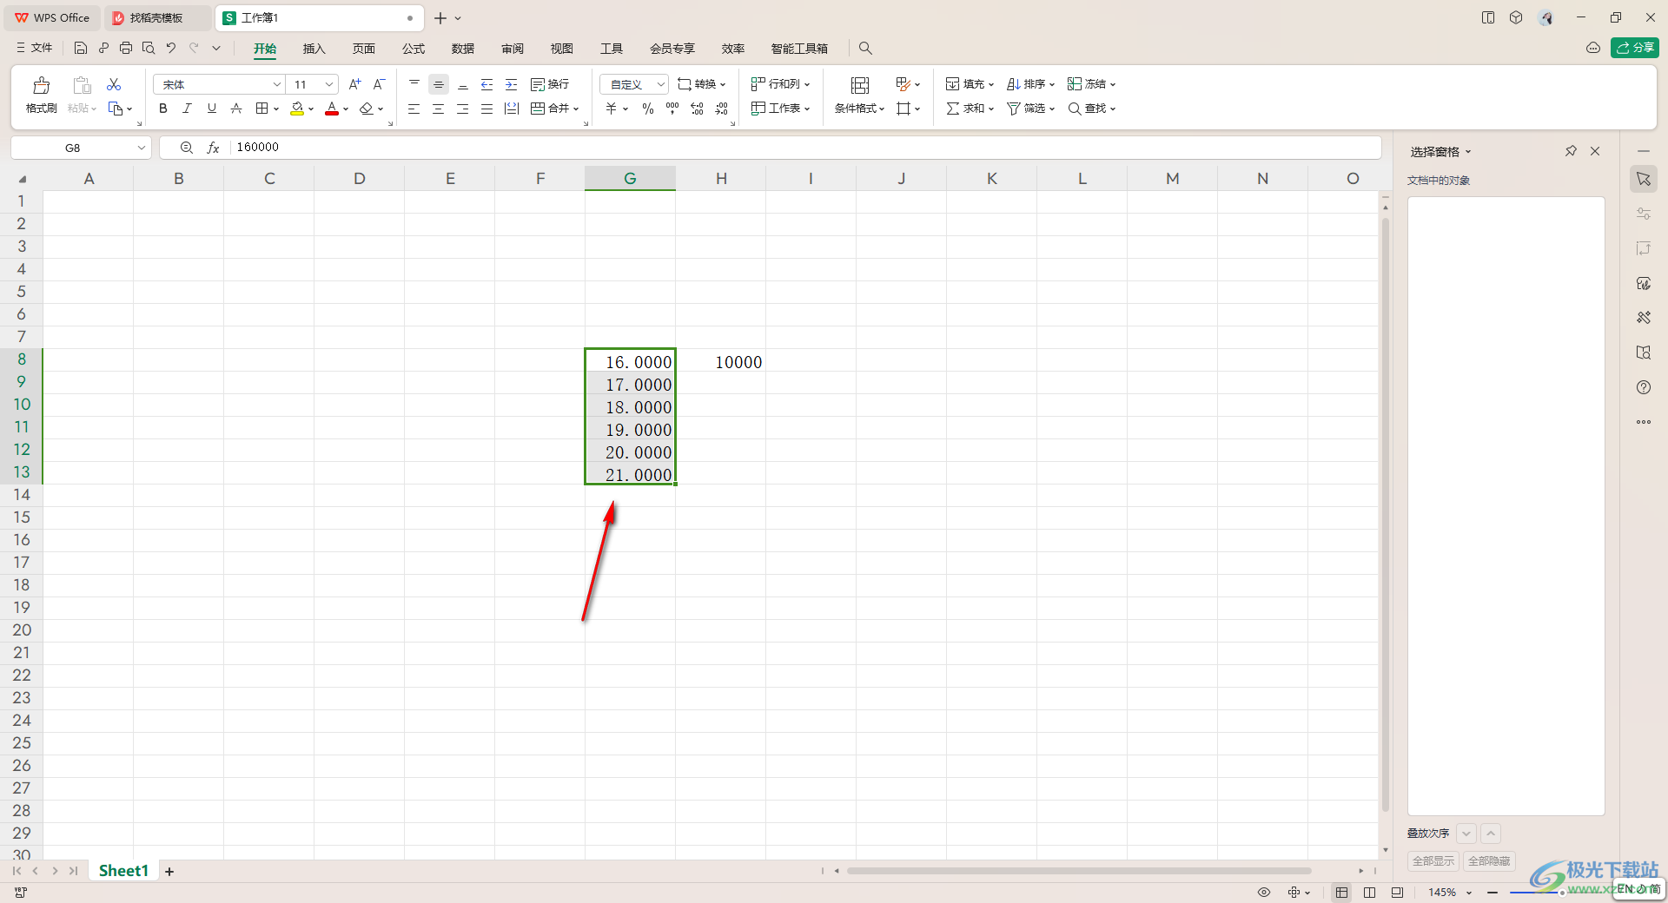Open the rows and columns (行和列) menu
The height and width of the screenshot is (903, 1668).
tap(780, 84)
